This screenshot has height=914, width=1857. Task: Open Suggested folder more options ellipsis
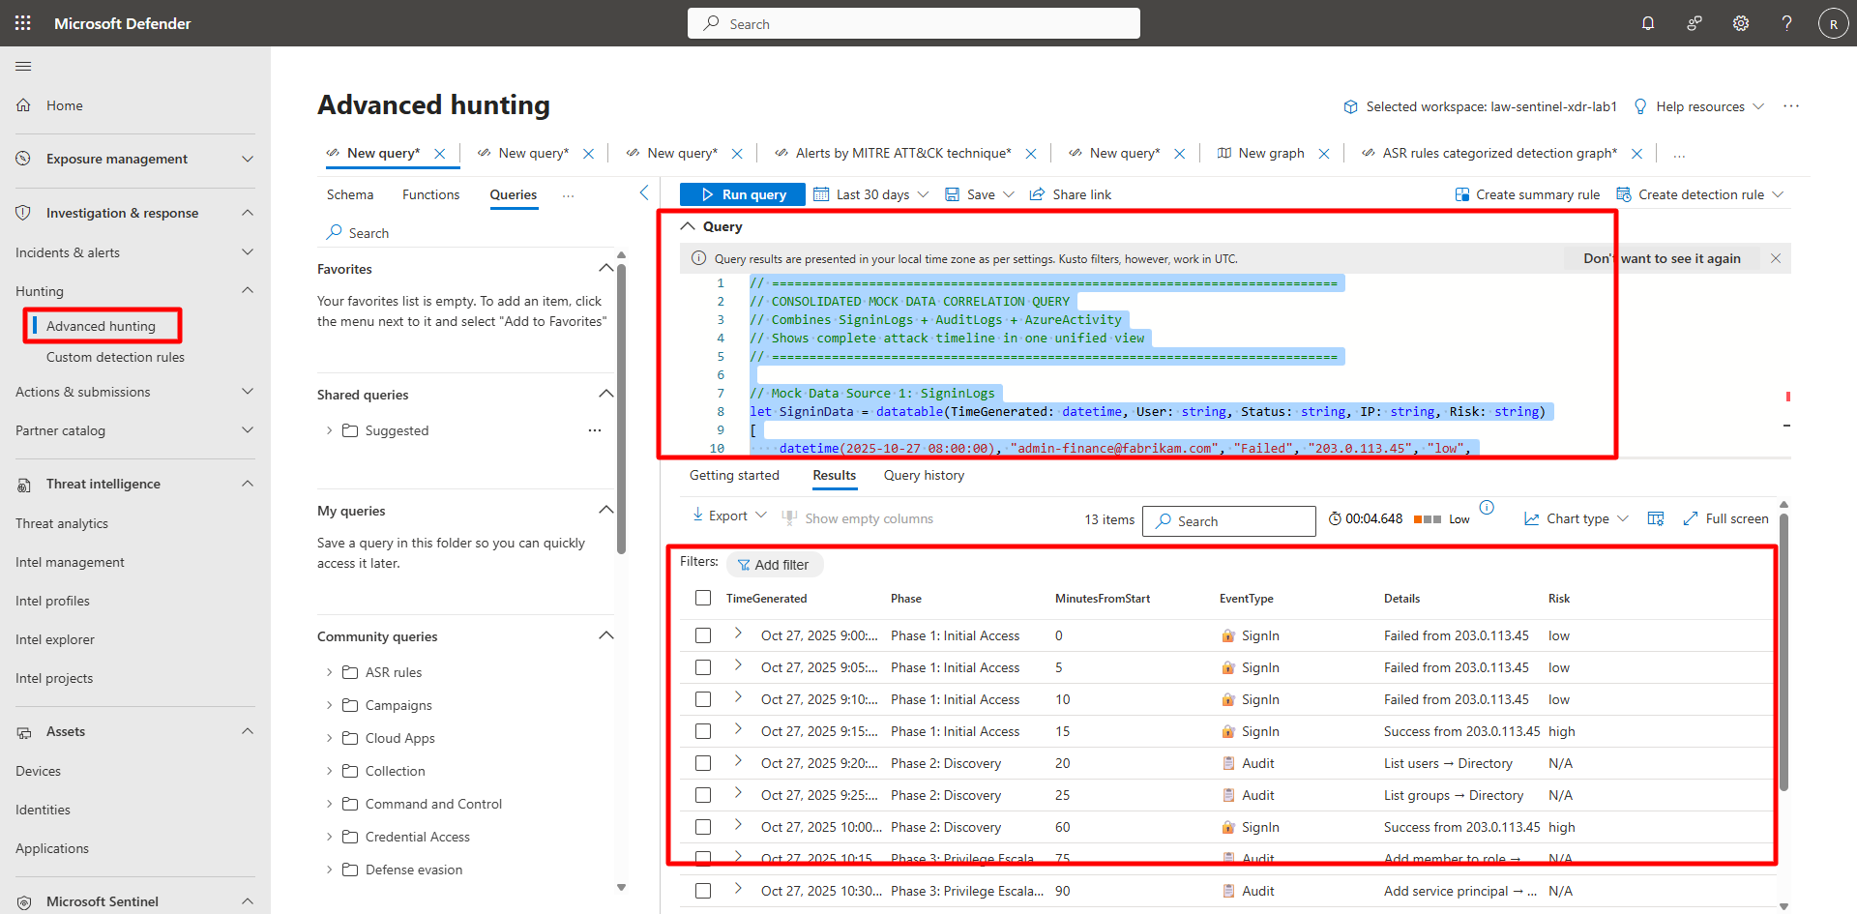click(595, 430)
